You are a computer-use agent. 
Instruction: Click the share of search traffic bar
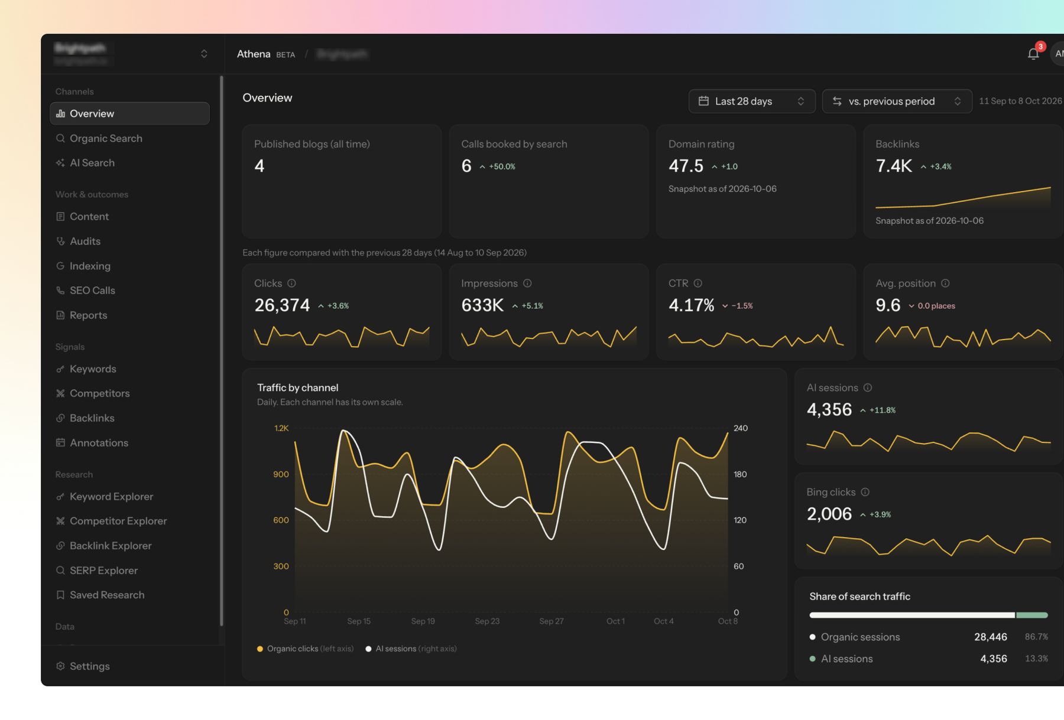(x=928, y=615)
